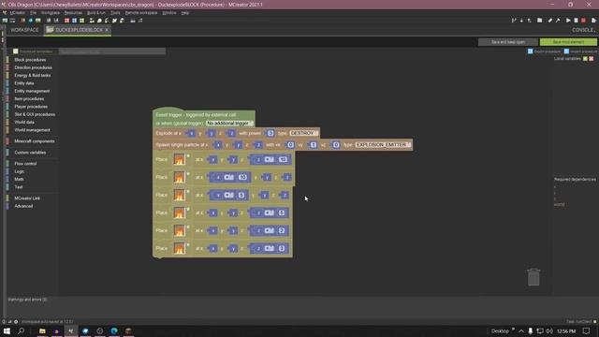This screenshot has height=337, width=599.
Task: Click the hammer build tool icon
Action: coord(558,21)
